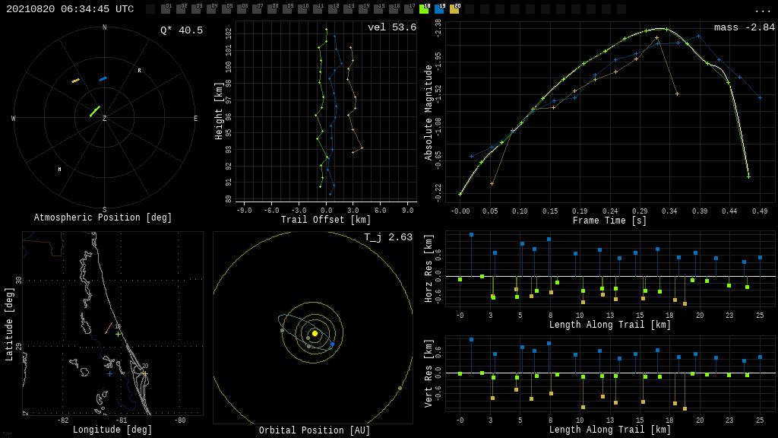This screenshot has height=438, width=778.
Task: Select the blue station 19 indicator
Action: [439, 9]
